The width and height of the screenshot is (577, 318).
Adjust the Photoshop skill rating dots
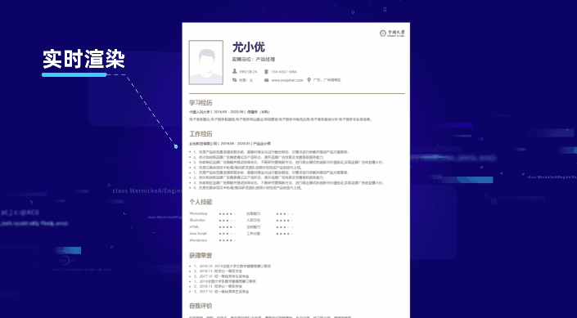227,213
